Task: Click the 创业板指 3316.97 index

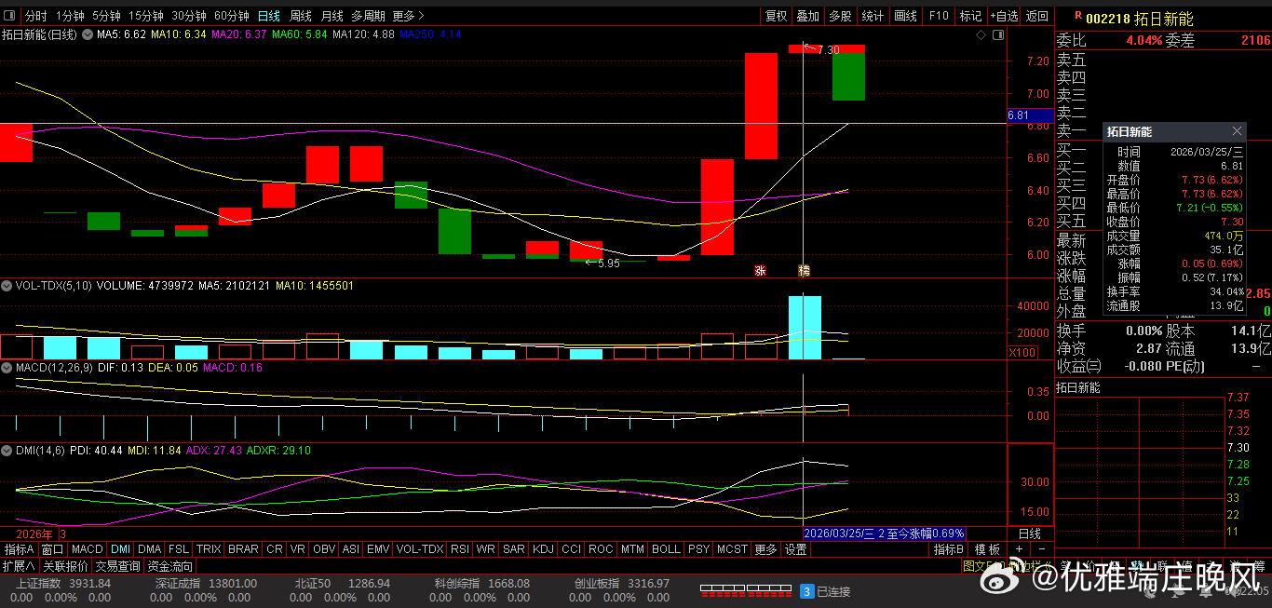Action: (x=622, y=584)
